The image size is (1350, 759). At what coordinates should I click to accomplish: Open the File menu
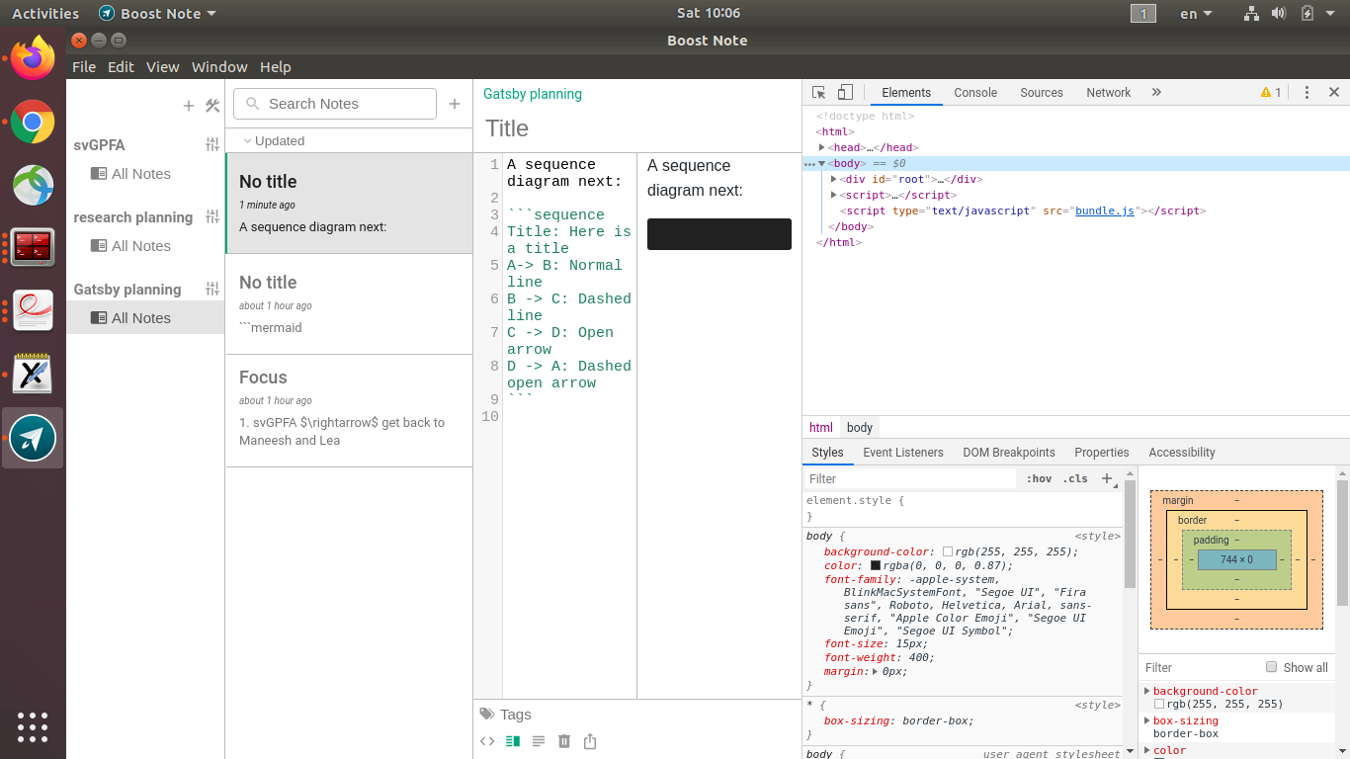(x=84, y=66)
